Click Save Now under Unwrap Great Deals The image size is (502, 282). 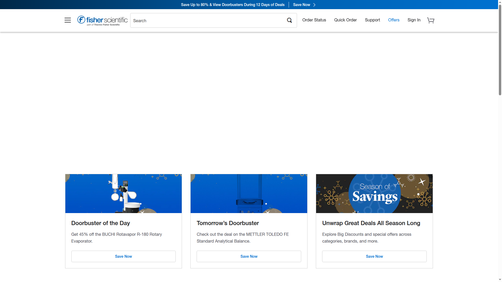pyautogui.click(x=374, y=256)
